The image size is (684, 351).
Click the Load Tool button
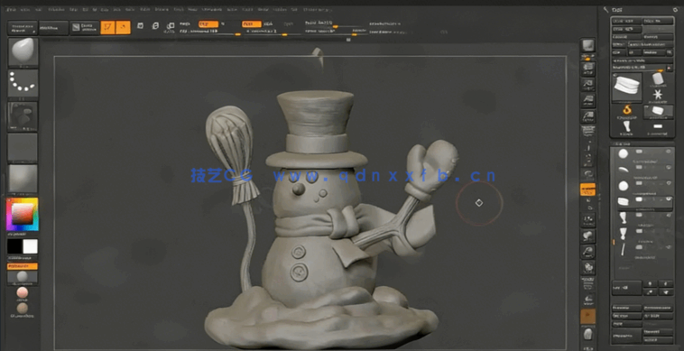pyautogui.click(x=627, y=21)
